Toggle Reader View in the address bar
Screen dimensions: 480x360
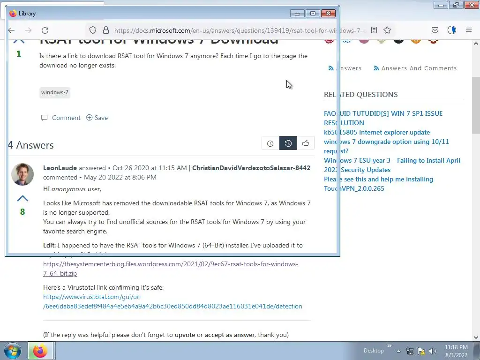pyautogui.click(x=374, y=30)
